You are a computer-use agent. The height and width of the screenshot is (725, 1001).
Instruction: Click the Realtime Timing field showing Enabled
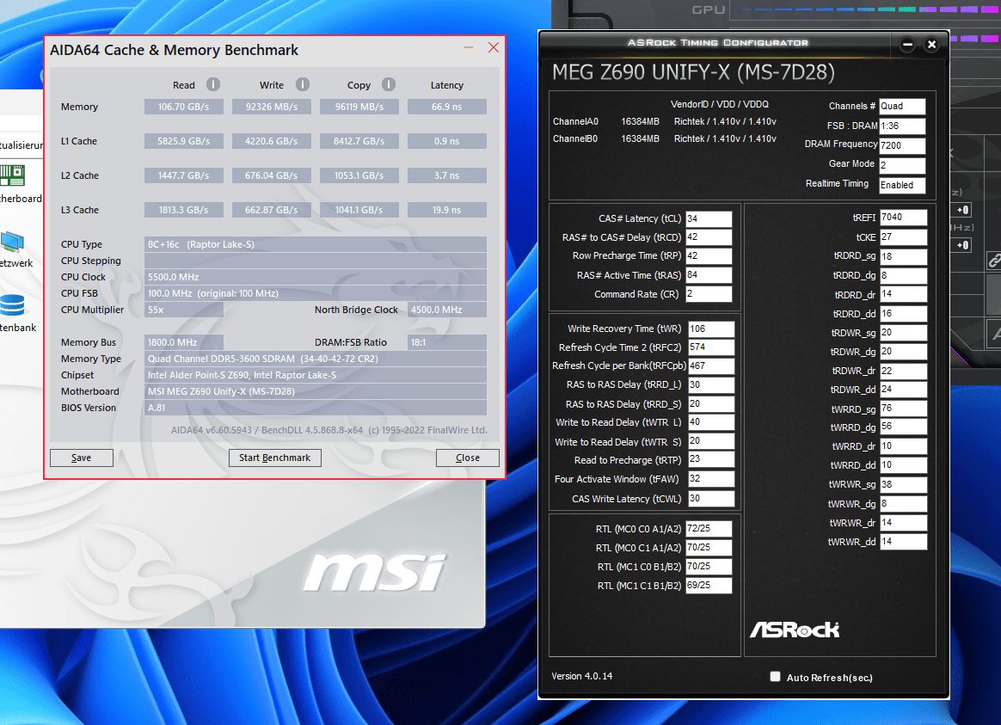[x=902, y=185]
